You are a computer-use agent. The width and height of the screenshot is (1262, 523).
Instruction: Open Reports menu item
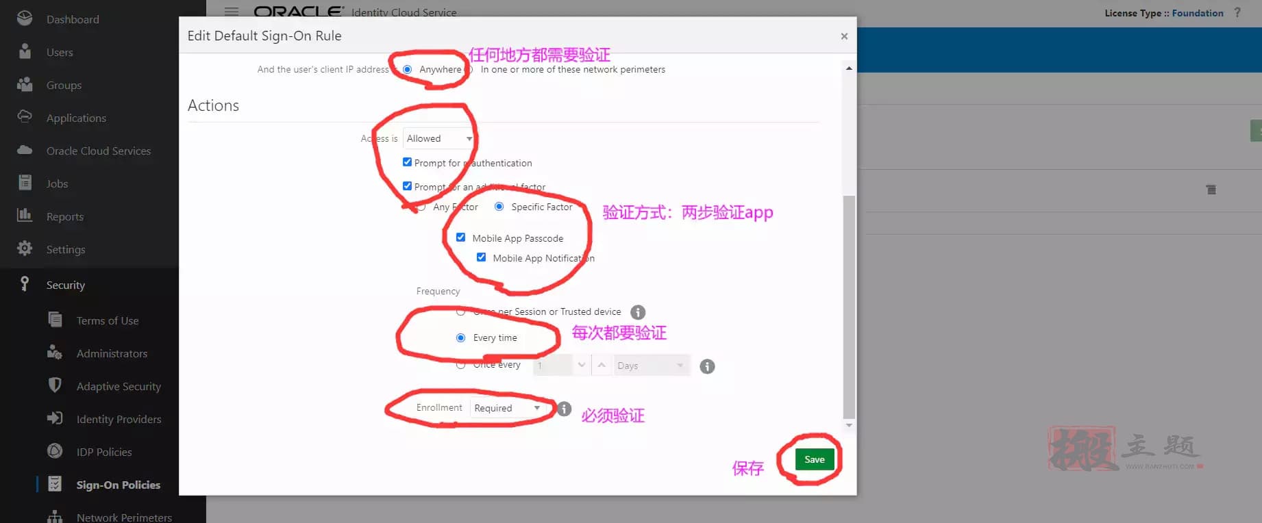pyautogui.click(x=65, y=216)
